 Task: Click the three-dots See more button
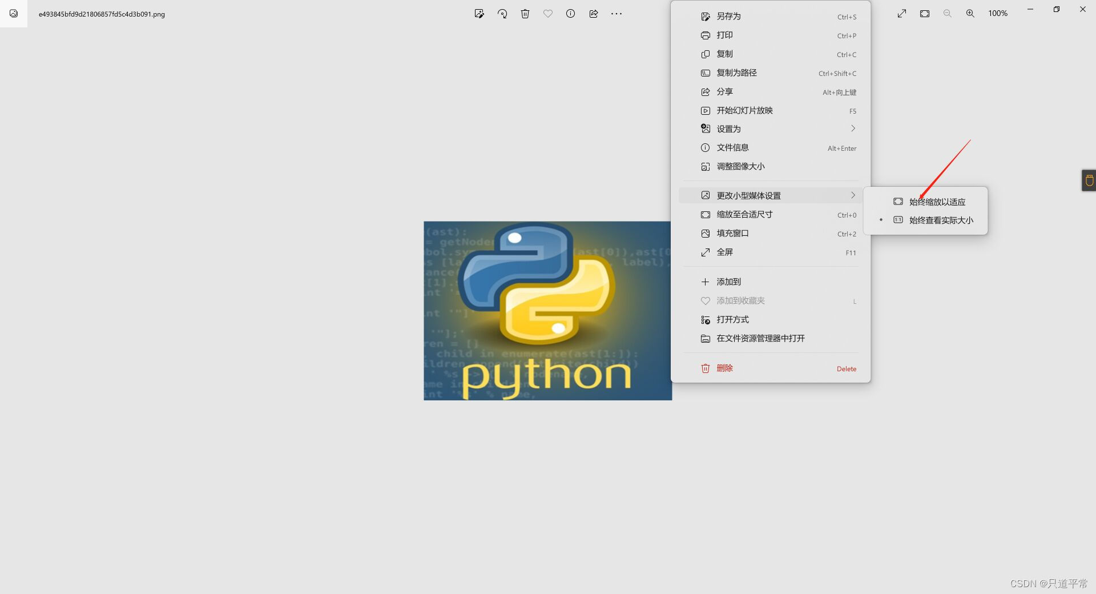point(616,14)
